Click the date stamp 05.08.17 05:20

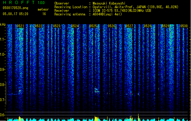(x=15, y=14)
